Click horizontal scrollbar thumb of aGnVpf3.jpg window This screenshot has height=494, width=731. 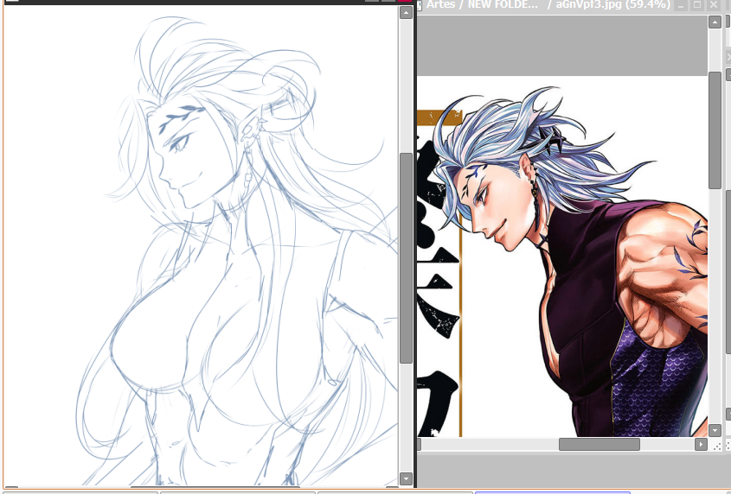[x=599, y=444]
